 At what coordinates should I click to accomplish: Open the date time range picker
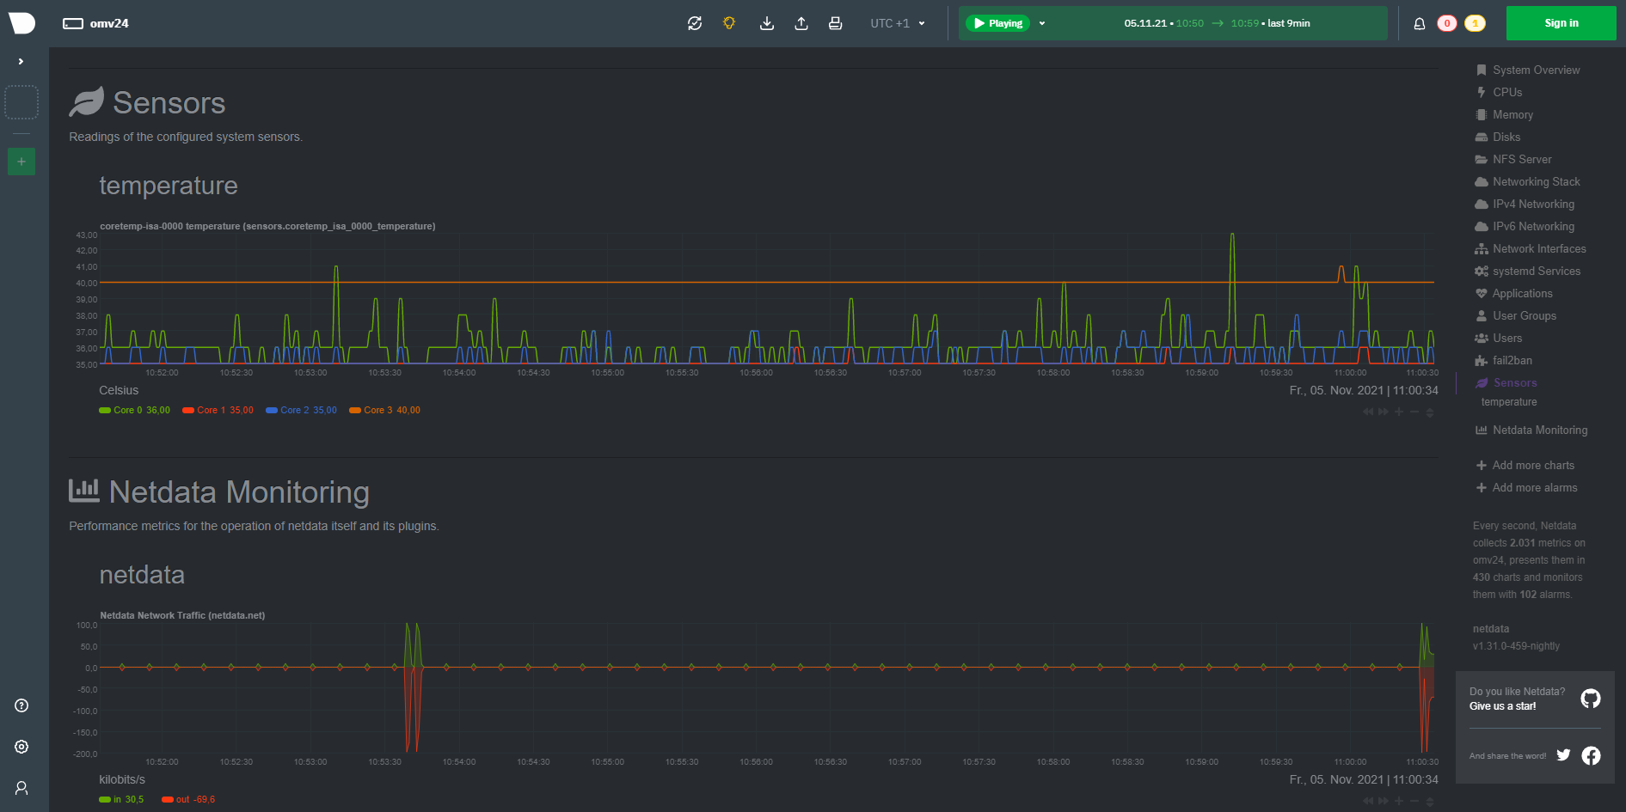tap(1217, 23)
